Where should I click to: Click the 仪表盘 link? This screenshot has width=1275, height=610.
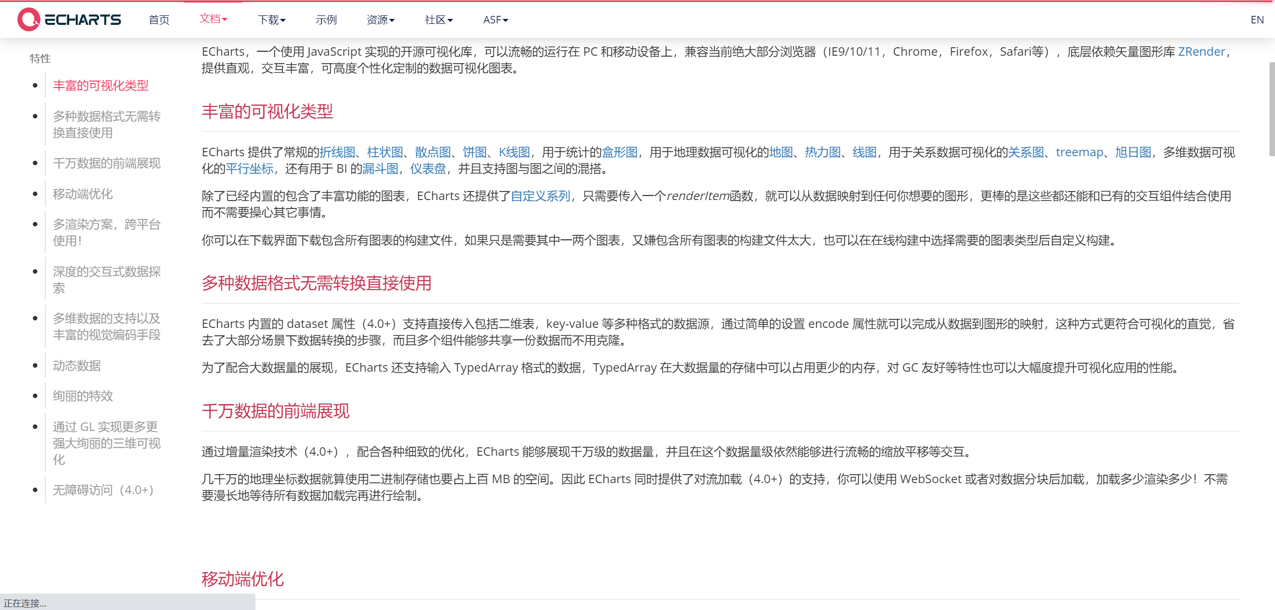coord(427,169)
